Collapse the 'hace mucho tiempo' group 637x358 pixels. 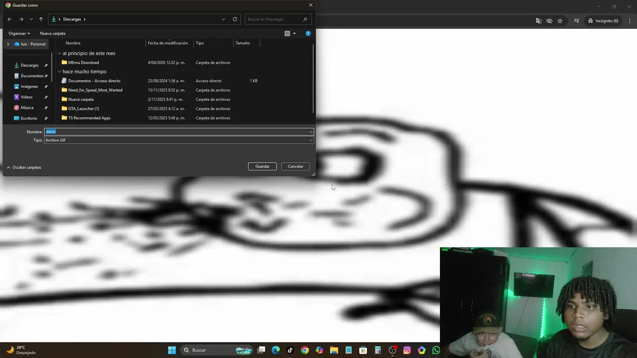coord(59,72)
